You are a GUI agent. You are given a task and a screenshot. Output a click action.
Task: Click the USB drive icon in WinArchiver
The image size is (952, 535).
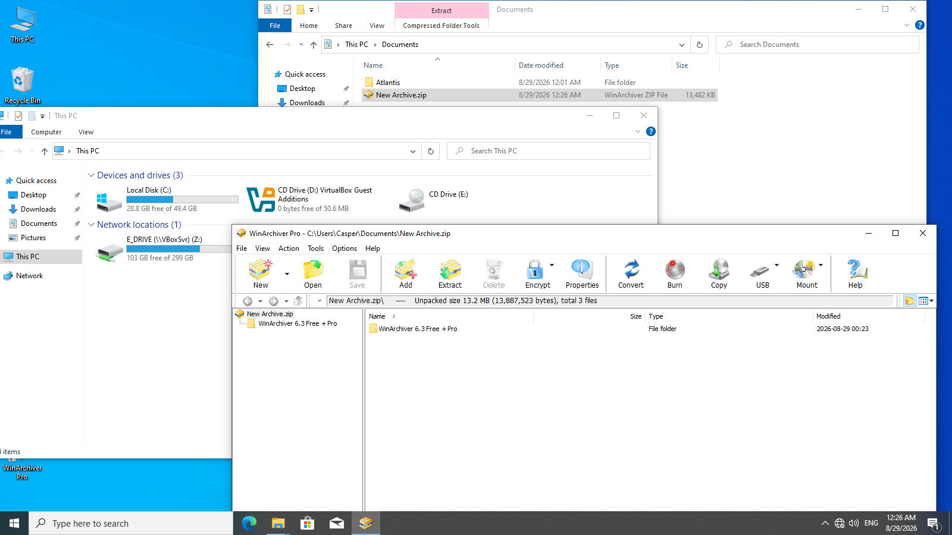760,271
